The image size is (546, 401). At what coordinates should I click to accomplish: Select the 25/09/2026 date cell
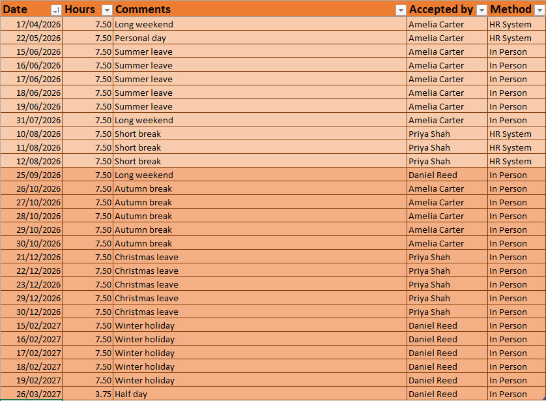pos(31,175)
